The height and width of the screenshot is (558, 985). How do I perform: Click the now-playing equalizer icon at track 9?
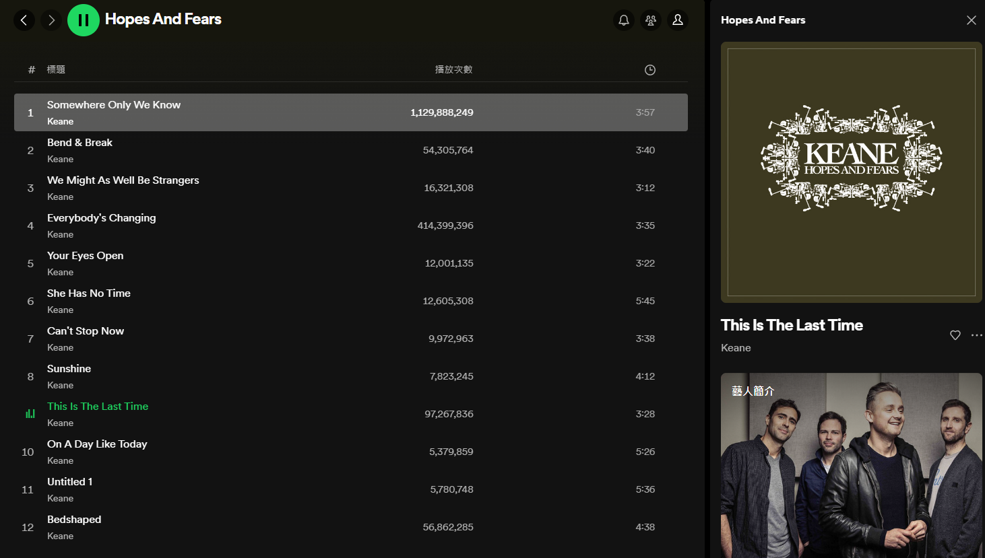[x=30, y=414]
